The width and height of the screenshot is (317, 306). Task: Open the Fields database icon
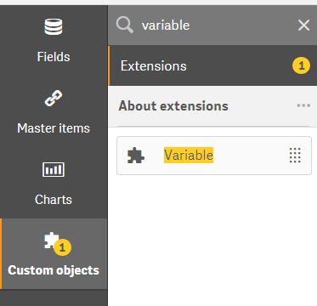coord(54,27)
